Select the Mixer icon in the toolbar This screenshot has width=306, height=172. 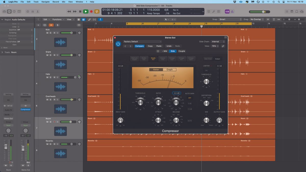click(x=33, y=11)
